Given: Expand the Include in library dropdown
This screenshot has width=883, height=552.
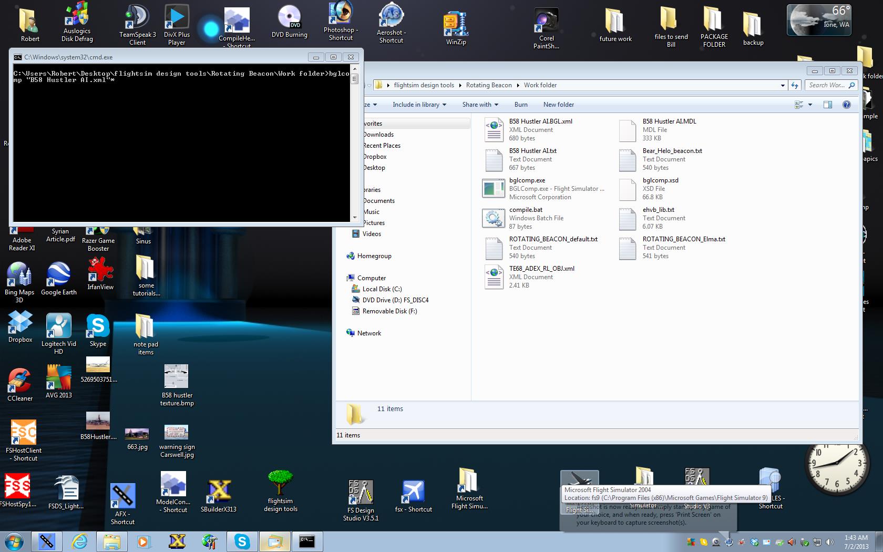Looking at the screenshot, I should [419, 105].
